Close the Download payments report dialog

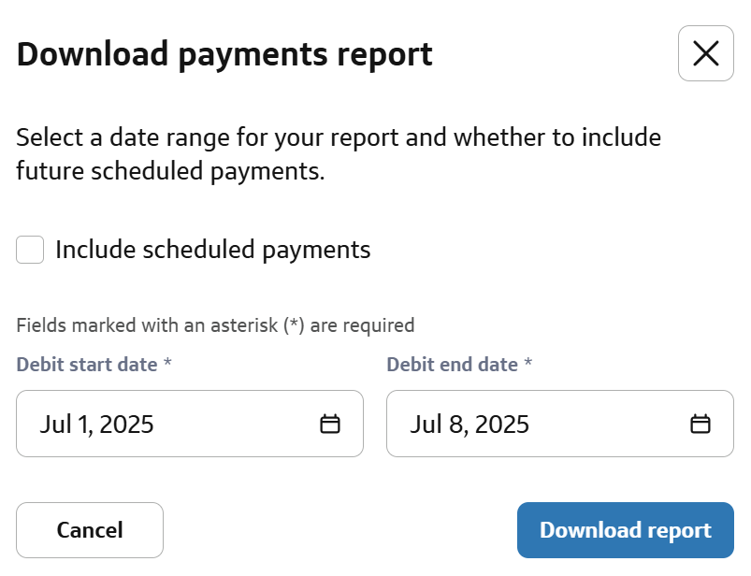(x=705, y=54)
